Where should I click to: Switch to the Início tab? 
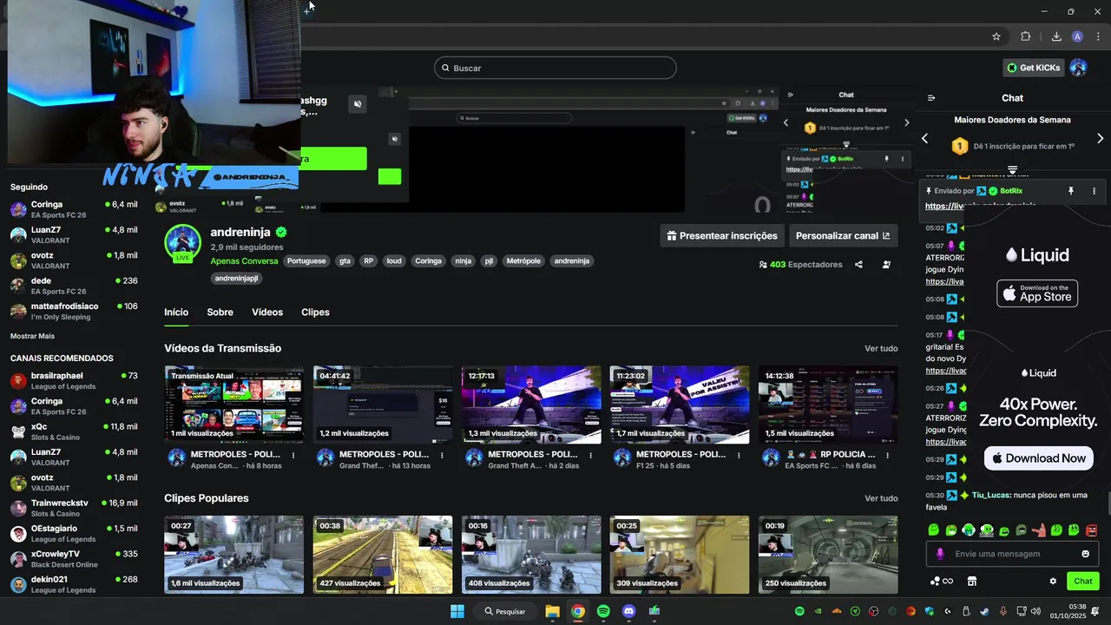(176, 312)
